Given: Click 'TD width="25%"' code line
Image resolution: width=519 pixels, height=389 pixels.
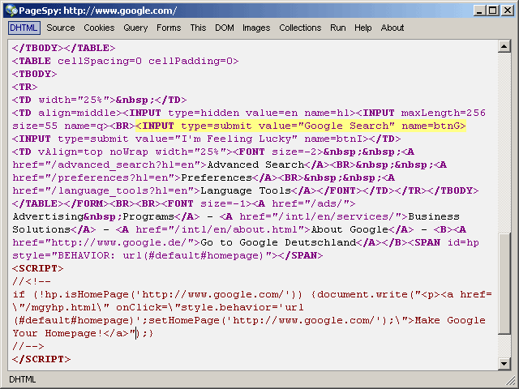Looking at the screenshot, I should pyautogui.click(x=99, y=100).
